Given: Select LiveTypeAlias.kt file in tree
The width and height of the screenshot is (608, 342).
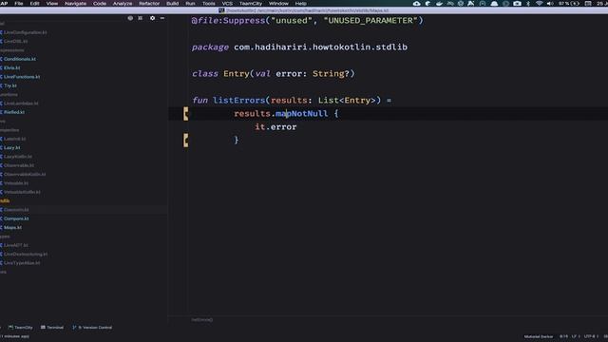Looking at the screenshot, I should coord(22,263).
